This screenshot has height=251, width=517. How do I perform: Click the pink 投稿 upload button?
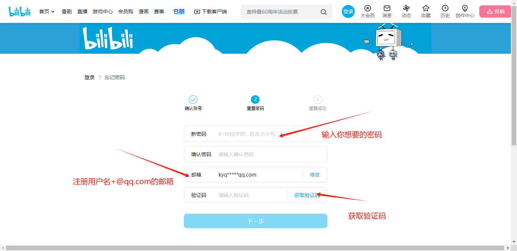[x=495, y=11]
